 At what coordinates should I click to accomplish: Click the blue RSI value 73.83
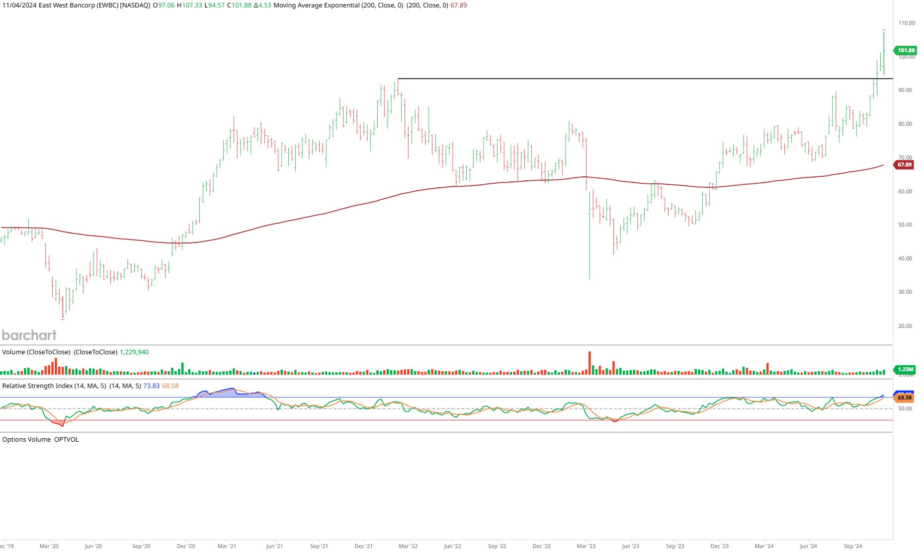[152, 386]
